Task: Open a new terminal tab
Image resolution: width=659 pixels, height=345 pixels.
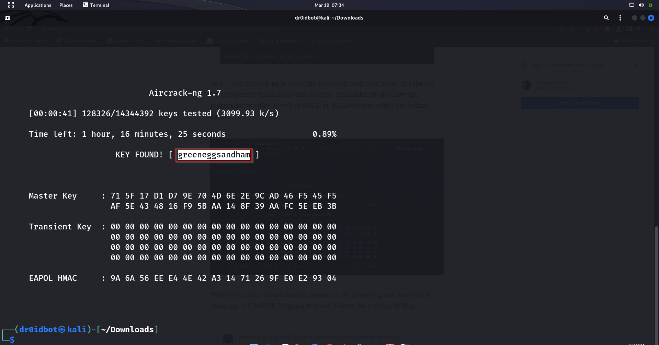Action: [x=8, y=18]
